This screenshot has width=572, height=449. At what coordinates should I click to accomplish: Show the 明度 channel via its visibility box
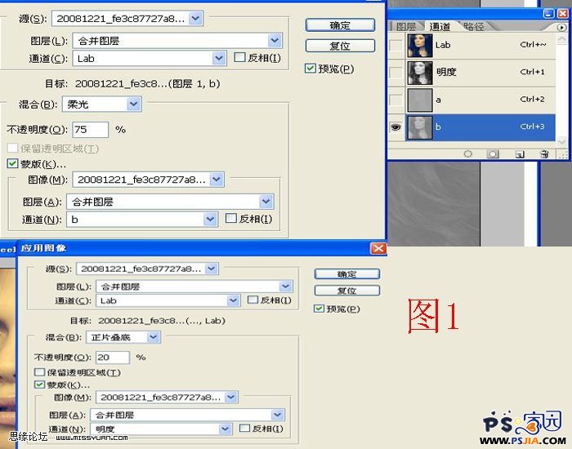coord(395,72)
